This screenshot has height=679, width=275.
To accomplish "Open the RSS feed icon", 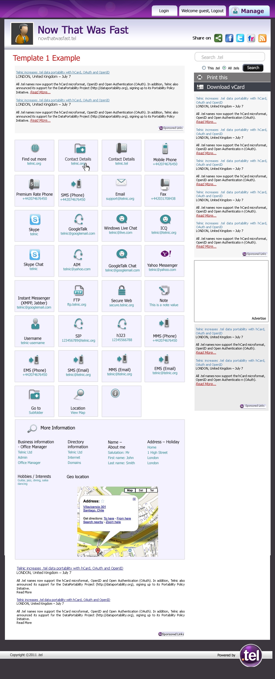I will click(x=262, y=38).
